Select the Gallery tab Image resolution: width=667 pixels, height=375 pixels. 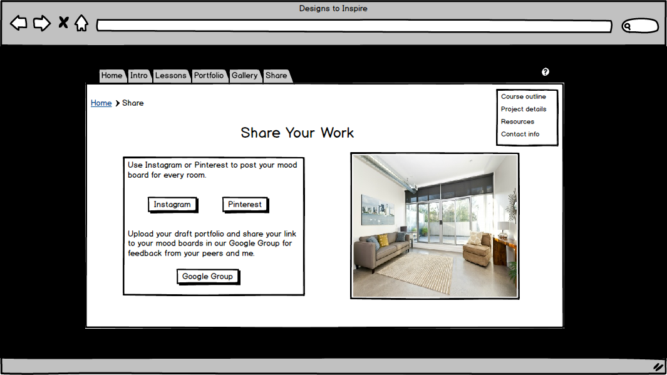245,76
